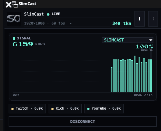Open the three-dot more options menu
The height and width of the screenshot is (131, 161).
[x=153, y=19]
